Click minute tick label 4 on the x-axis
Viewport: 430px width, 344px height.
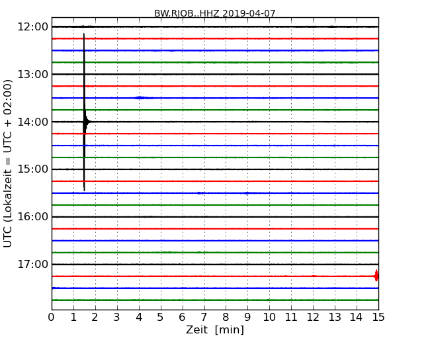139,317
